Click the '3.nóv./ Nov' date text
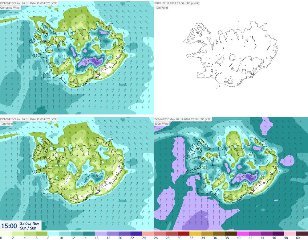Image resolution: width=308 pixels, height=240 pixels. click(30, 223)
